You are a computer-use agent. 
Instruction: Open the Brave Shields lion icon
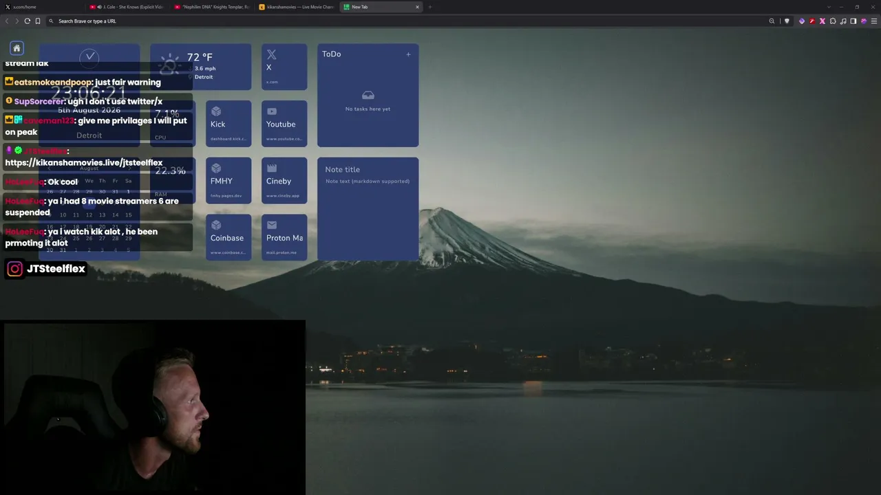pos(787,21)
